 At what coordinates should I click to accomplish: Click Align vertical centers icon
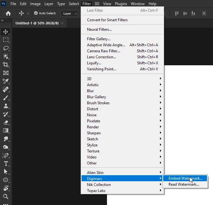pyautogui.click(x=185, y=13)
